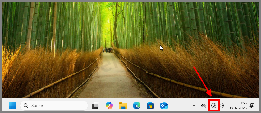Viewport: 261px width, 113px height.
Task: Click the date 08.07.2026
Action: [237, 108]
